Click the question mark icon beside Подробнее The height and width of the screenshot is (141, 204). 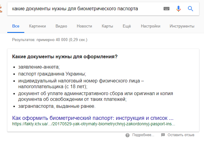tap(127, 135)
